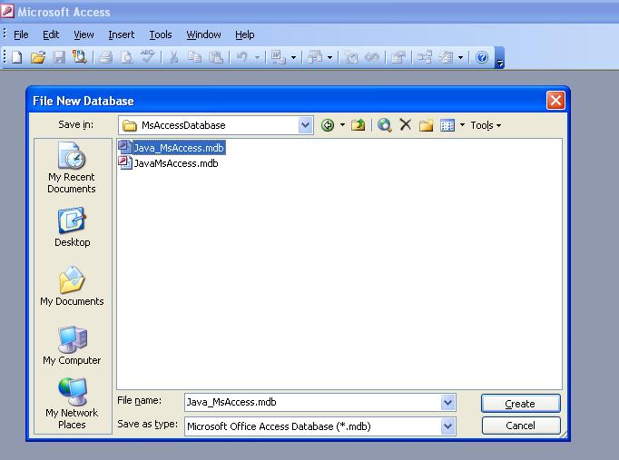Expand the Save as type dropdown arrow

(447, 426)
